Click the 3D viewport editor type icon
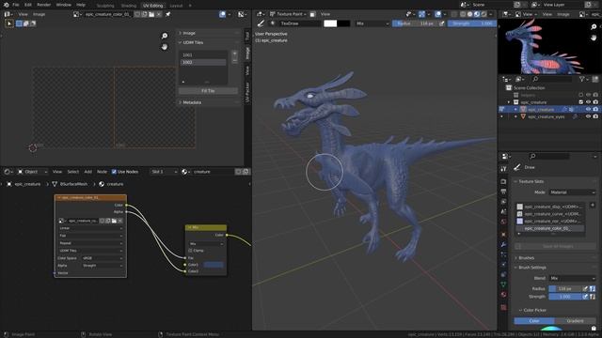This screenshot has height=338, width=602. coord(260,14)
